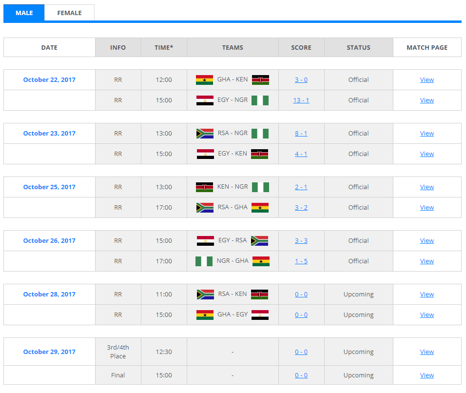Click Nigeria flag in EGY - NGR match
Image resolution: width=466 pixels, height=393 pixels.
(260, 100)
